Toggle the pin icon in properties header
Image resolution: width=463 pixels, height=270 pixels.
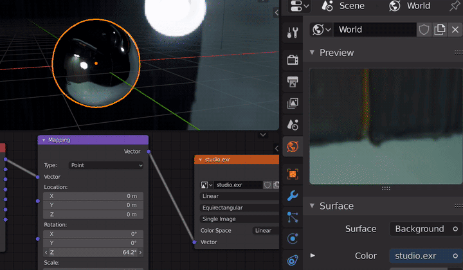pyautogui.click(x=455, y=6)
